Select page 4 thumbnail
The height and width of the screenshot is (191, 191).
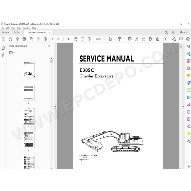tap(29, 140)
